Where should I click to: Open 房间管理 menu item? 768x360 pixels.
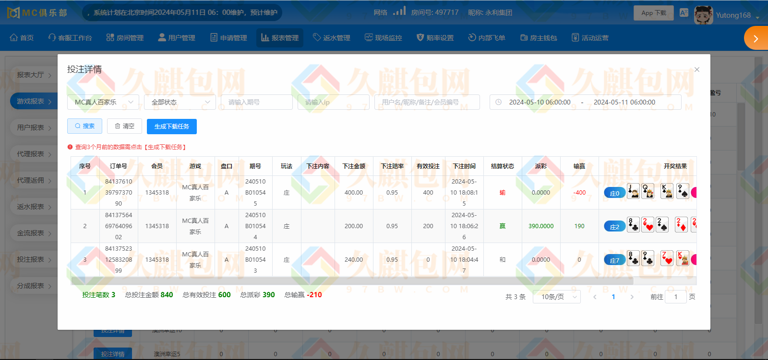(125, 38)
